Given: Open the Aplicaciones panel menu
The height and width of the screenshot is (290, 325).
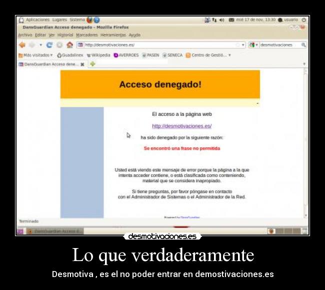Looking at the screenshot, I should (x=37, y=19).
